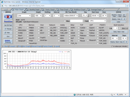Screen dimensions: 130x97
Task: Check the PROCESS checkbox
Action: coord(17,30)
